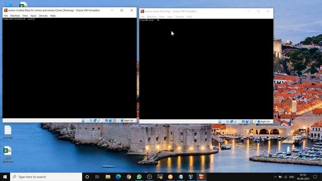Image resolution: width=322 pixels, height=181 pixels.
Task: Open Task View on taskbar
Action: [x=97, y=176]
